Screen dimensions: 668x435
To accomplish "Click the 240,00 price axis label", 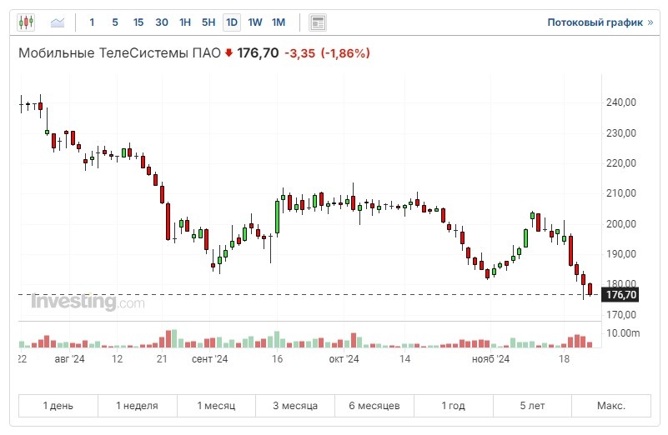I will point(620,102).
